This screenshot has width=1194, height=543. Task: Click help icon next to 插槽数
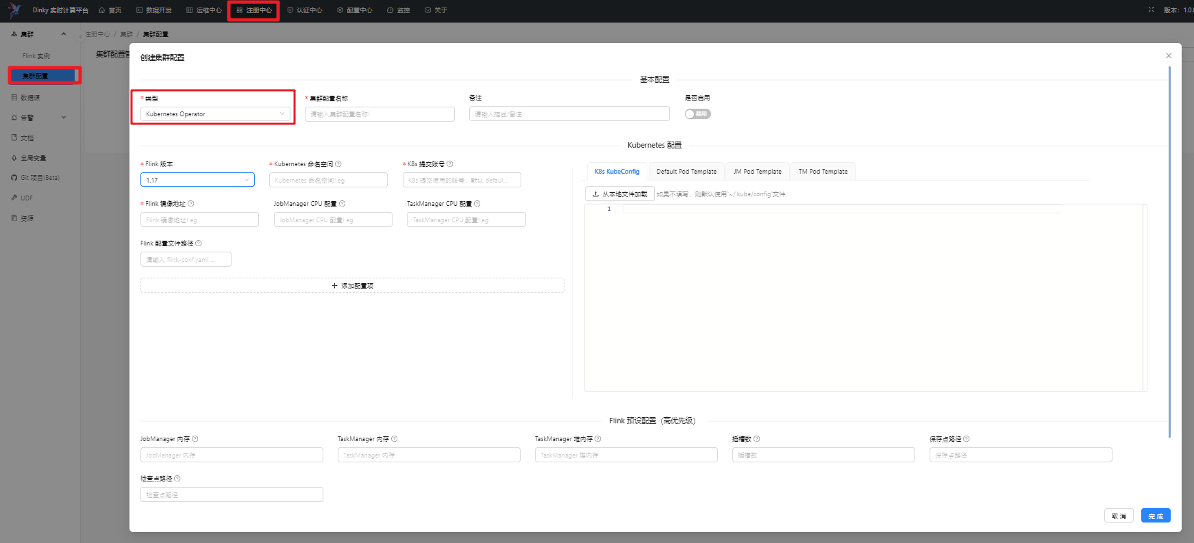coord(757,439)
